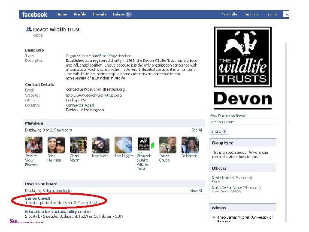Image resolution: width=309 pixels, height=232 pixels.
Task: Click See All members link
Action: pos(197,130)
